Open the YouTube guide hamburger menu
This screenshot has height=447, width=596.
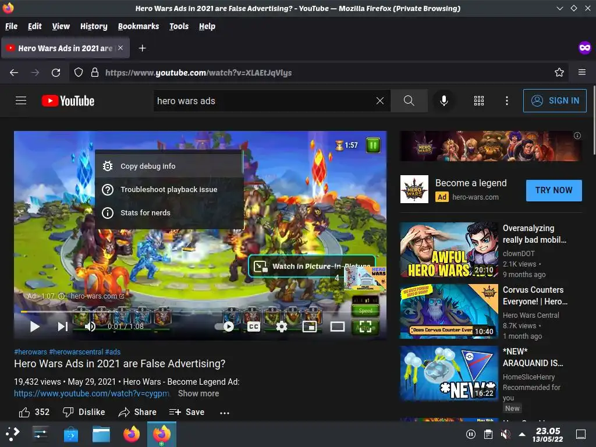pos(21,101)
